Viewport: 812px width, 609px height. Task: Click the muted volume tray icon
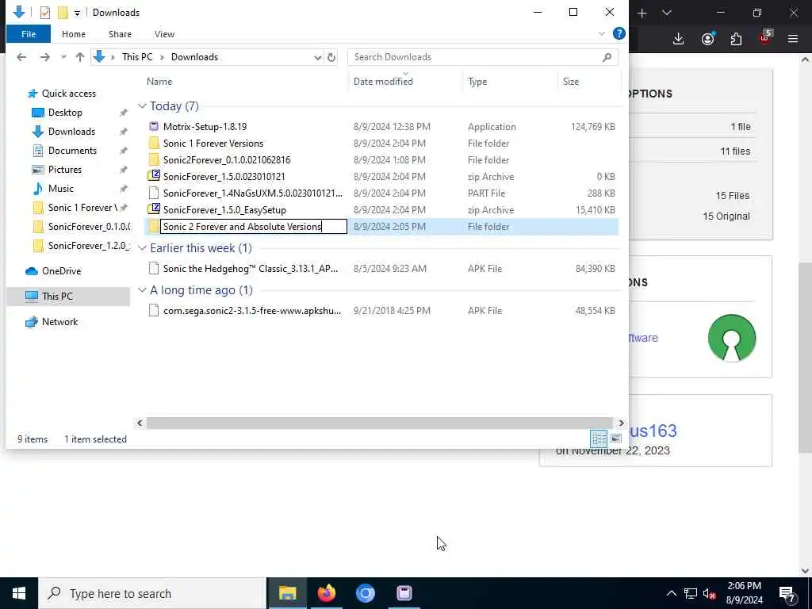pyautogui.click(x=709, y=593)
